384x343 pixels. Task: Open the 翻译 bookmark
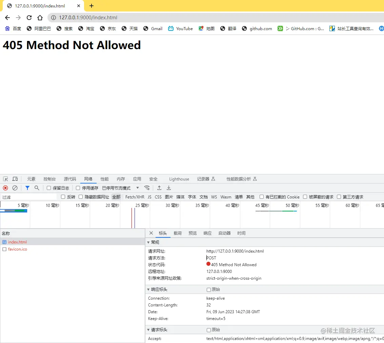[x=228, y=29]
